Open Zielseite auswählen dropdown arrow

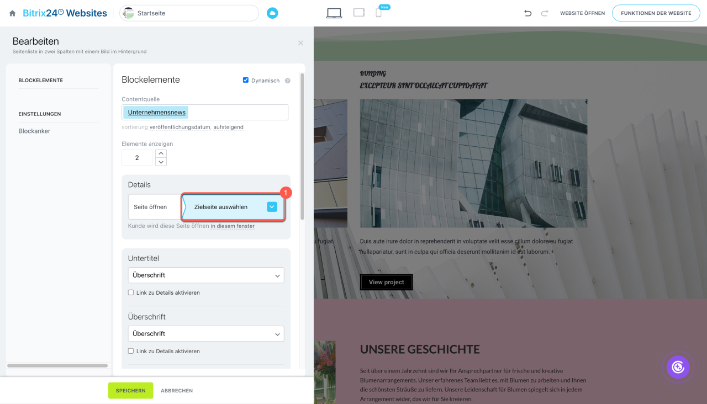[x=272, y=207]
